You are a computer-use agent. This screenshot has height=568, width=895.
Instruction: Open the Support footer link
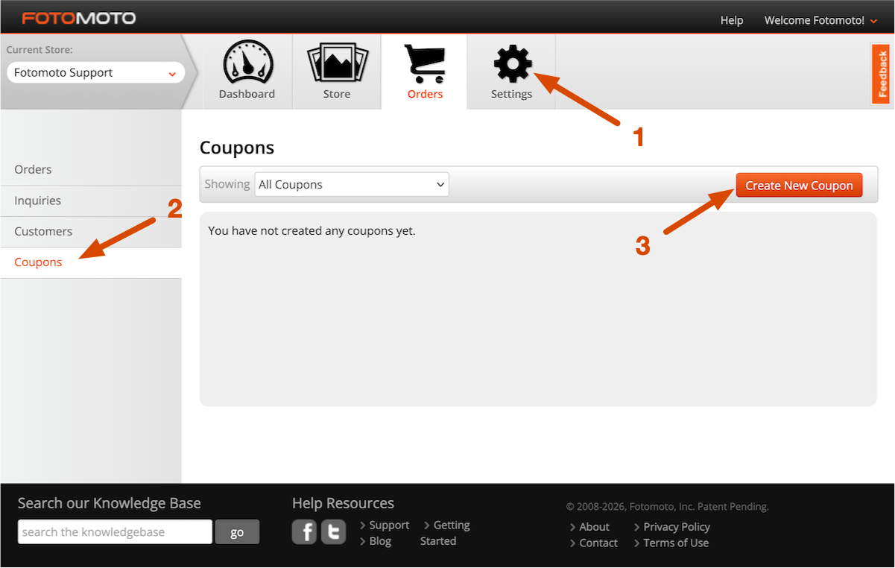389,526
